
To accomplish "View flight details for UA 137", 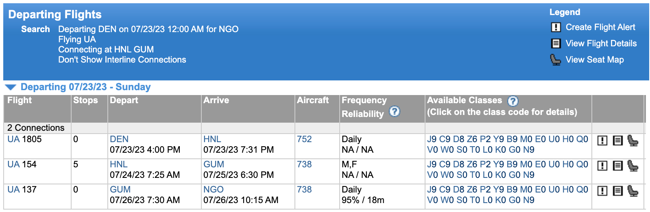I will tap(617, 191).
